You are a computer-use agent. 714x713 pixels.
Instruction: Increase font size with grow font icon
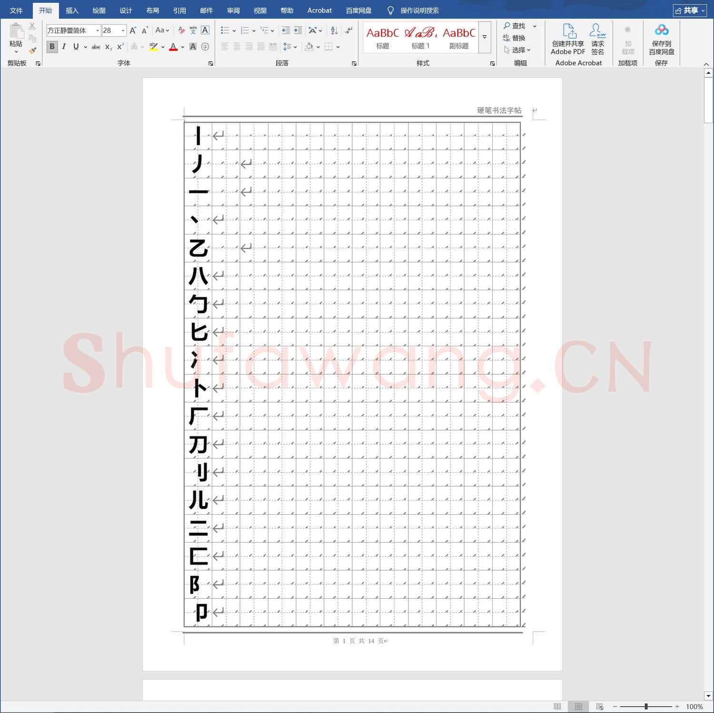(133, 30)
